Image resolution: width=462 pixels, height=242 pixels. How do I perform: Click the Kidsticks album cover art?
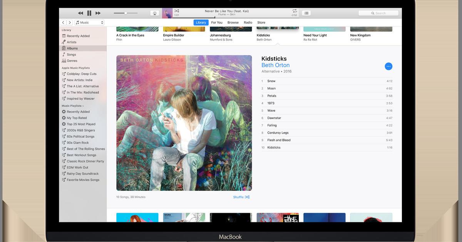point(184,123)
